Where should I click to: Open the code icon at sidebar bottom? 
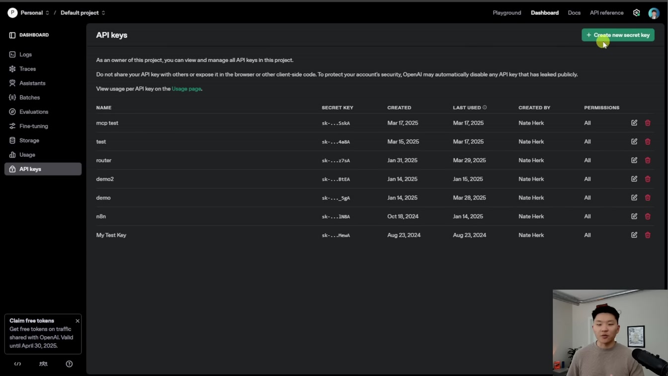(x=17, y=364)
